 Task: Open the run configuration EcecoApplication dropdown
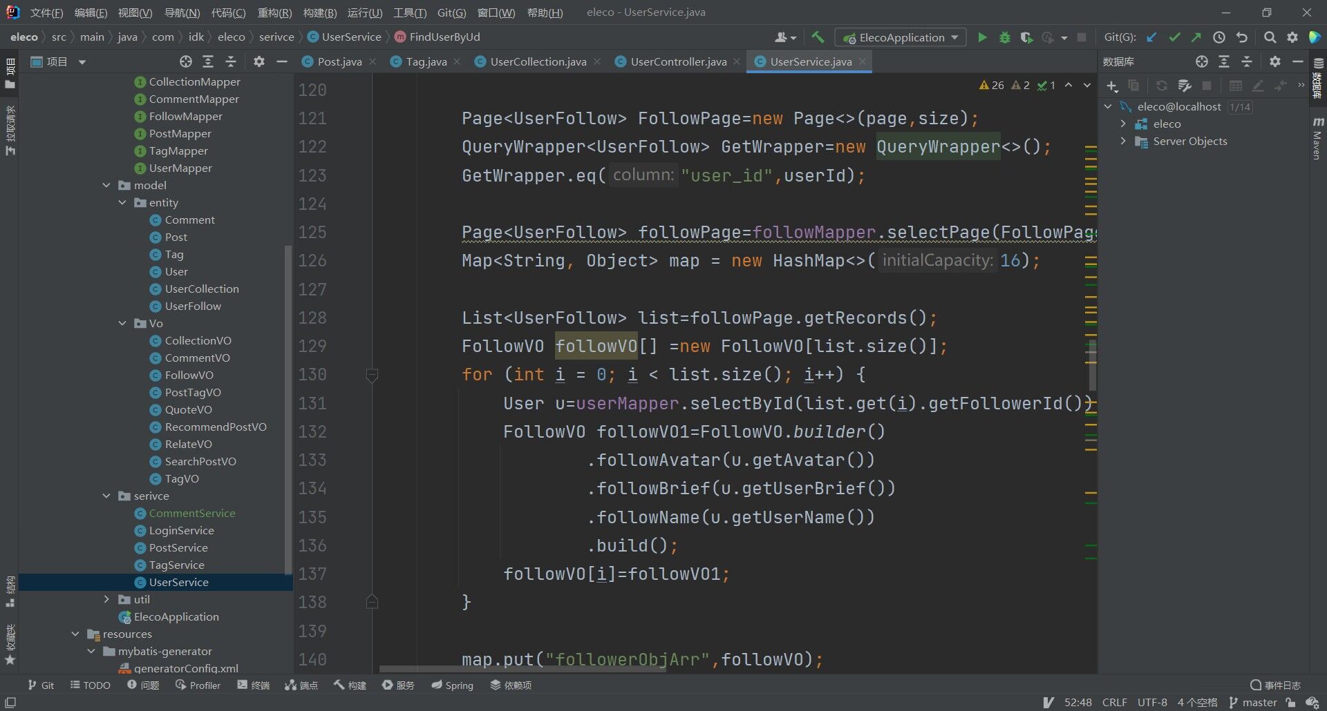point(901,37)
